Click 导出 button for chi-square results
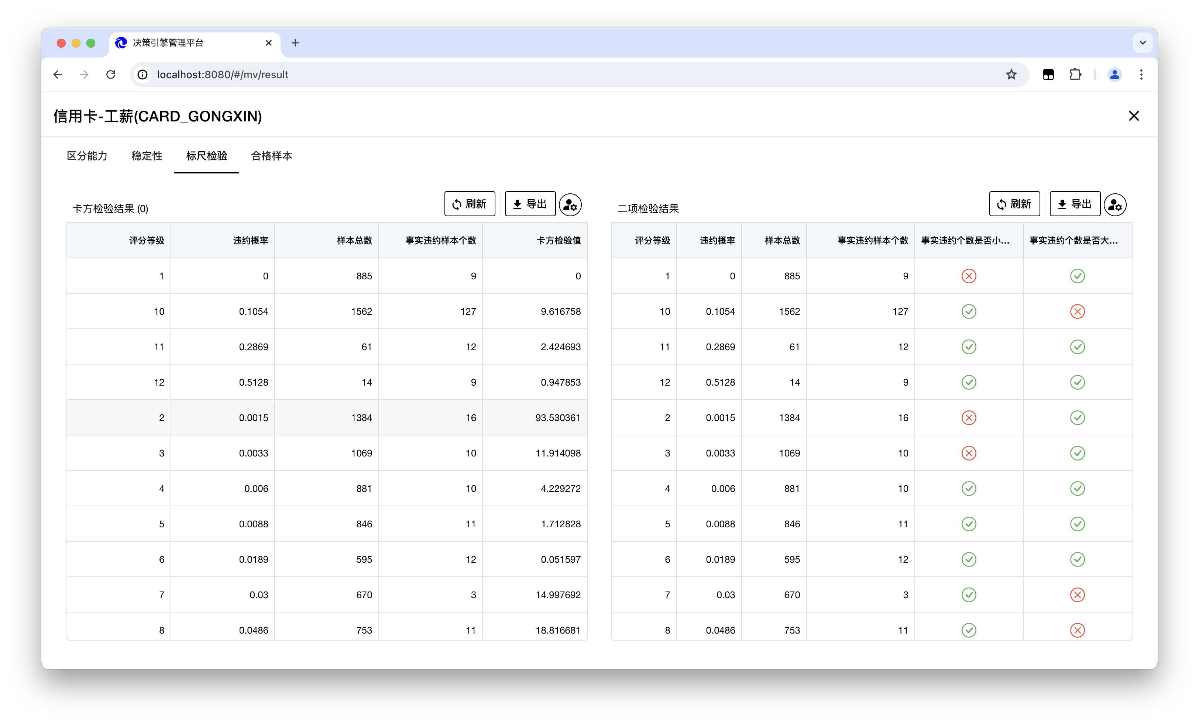Viewport: 1199px width, 724px height. (530, 204)
